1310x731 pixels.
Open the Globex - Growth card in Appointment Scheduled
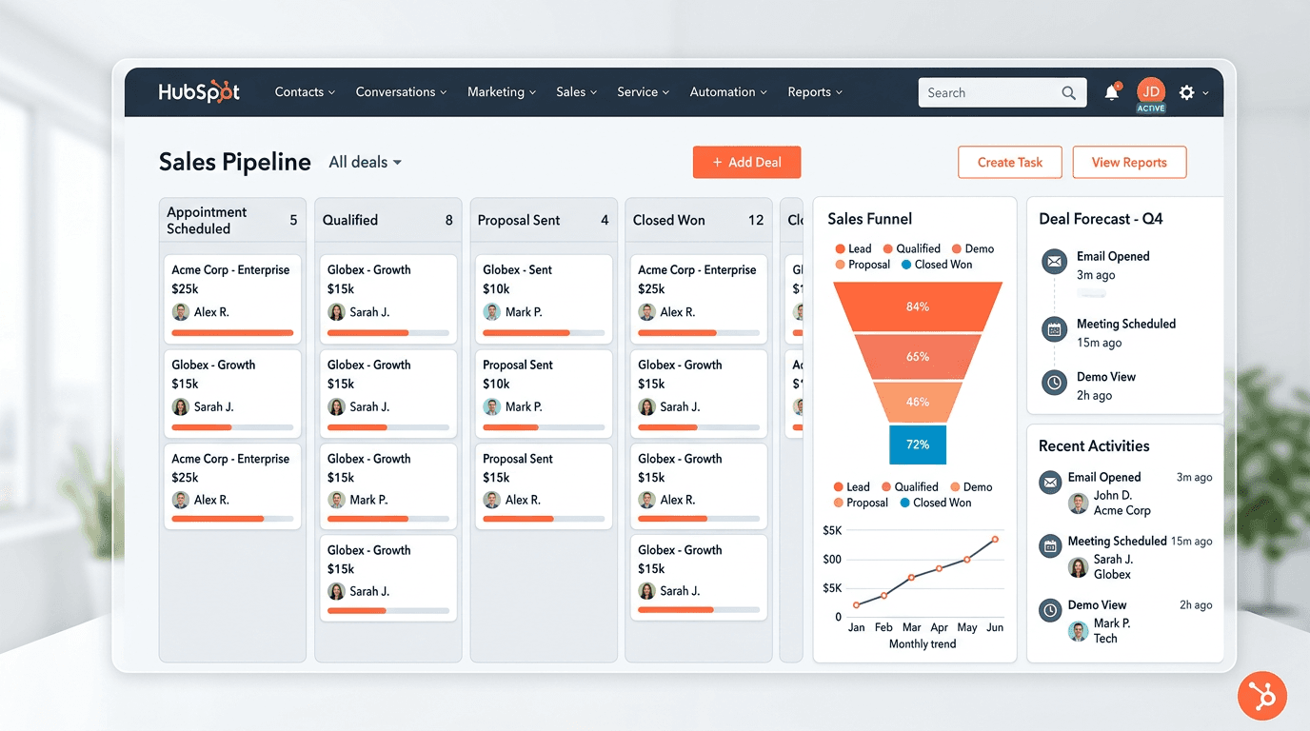click(x=232, y=393)
